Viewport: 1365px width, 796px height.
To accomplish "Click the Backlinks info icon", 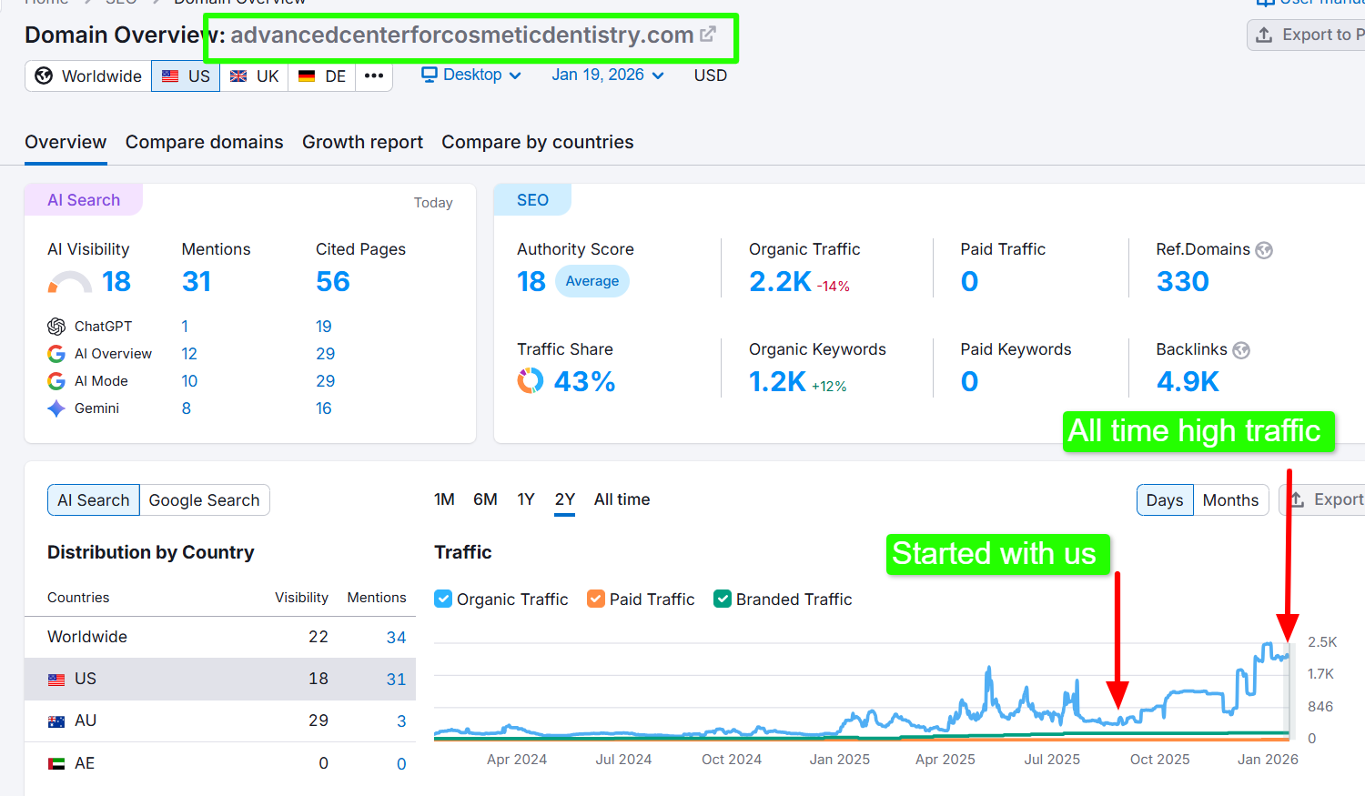I will click(x=1240, y=350).
